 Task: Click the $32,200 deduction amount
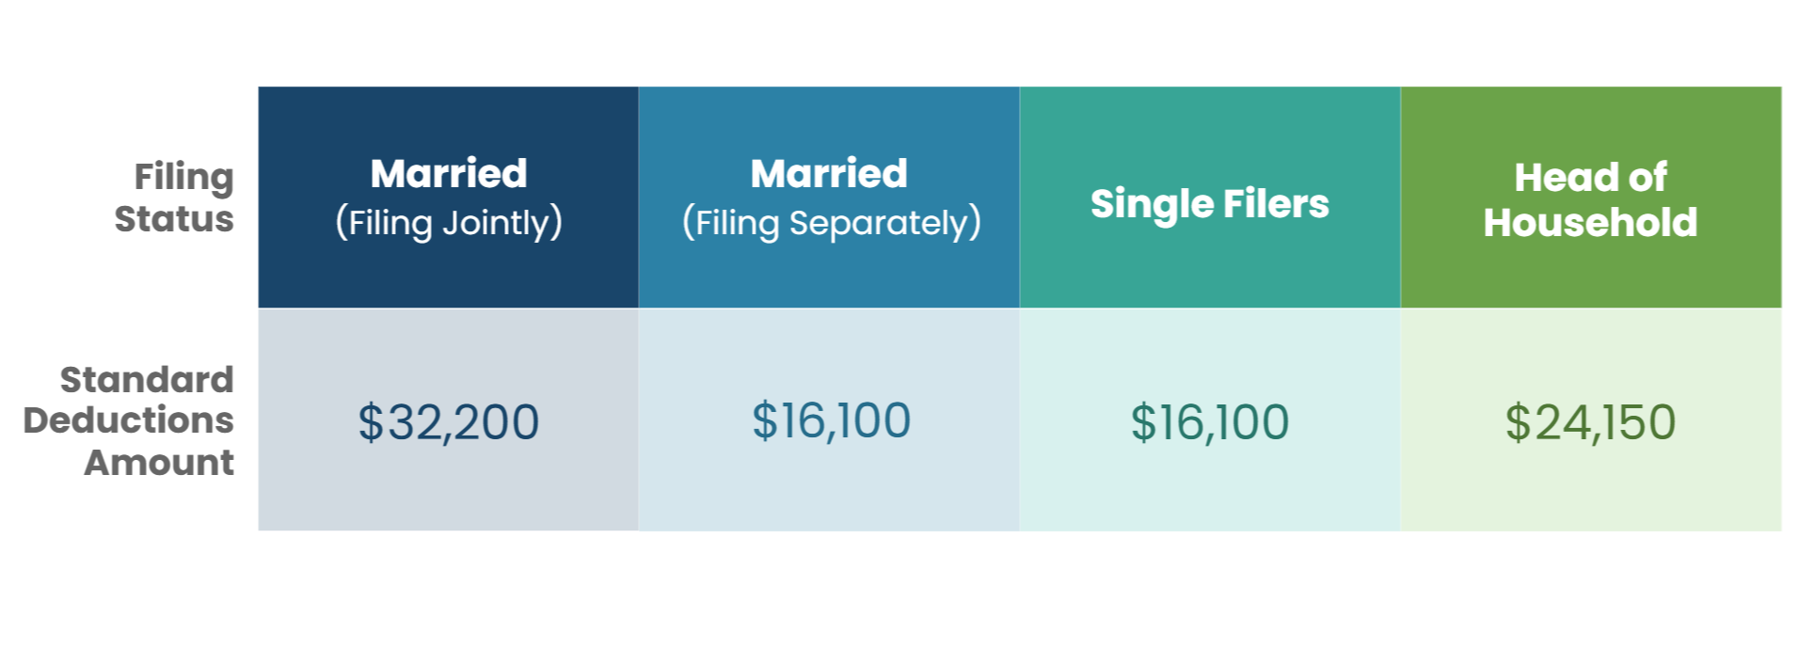click(449, 421)
